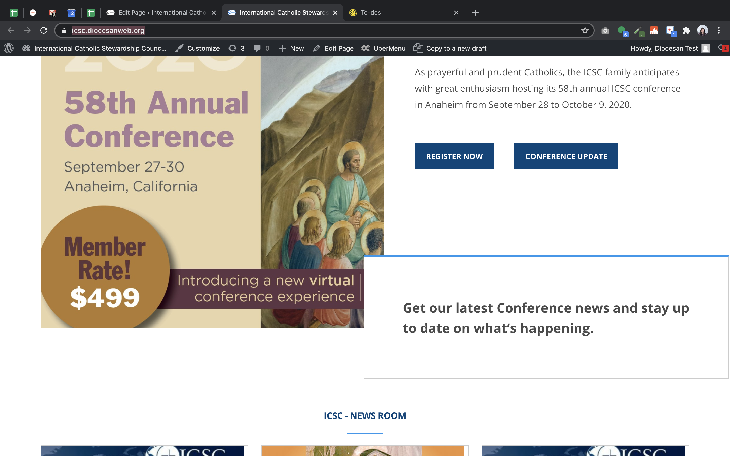Switch to the Edit Page browser tab

coord(157,13)
